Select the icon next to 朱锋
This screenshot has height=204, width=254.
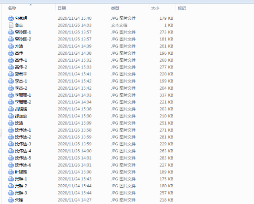click(x=11, y=200)
